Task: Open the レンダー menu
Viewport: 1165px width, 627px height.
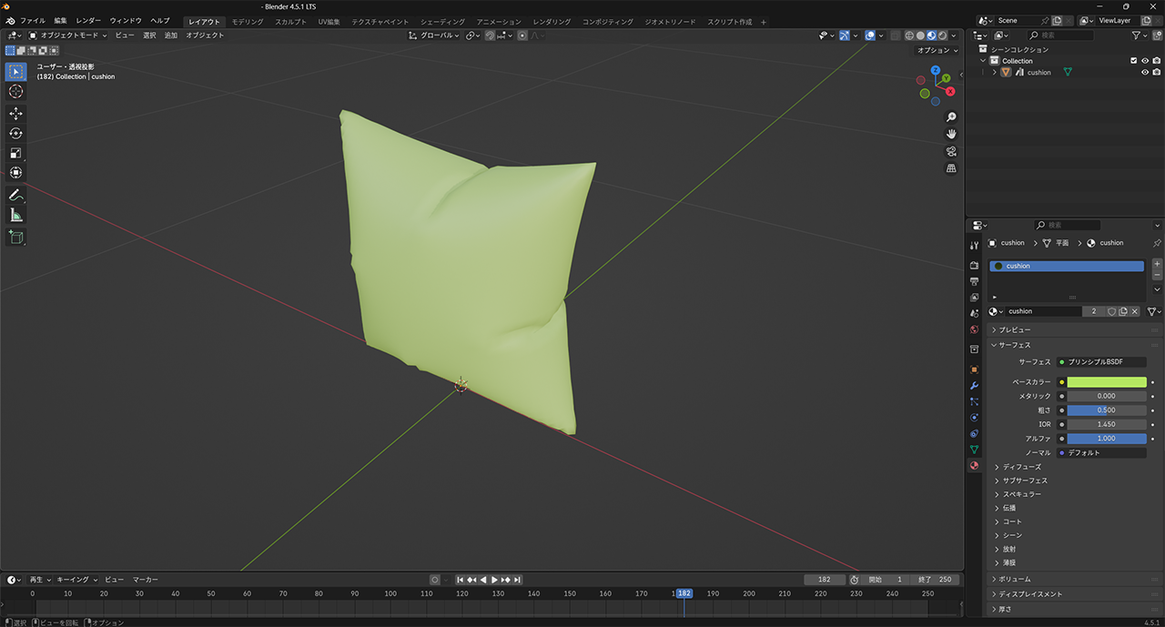Action: click(x=88, y=20)
